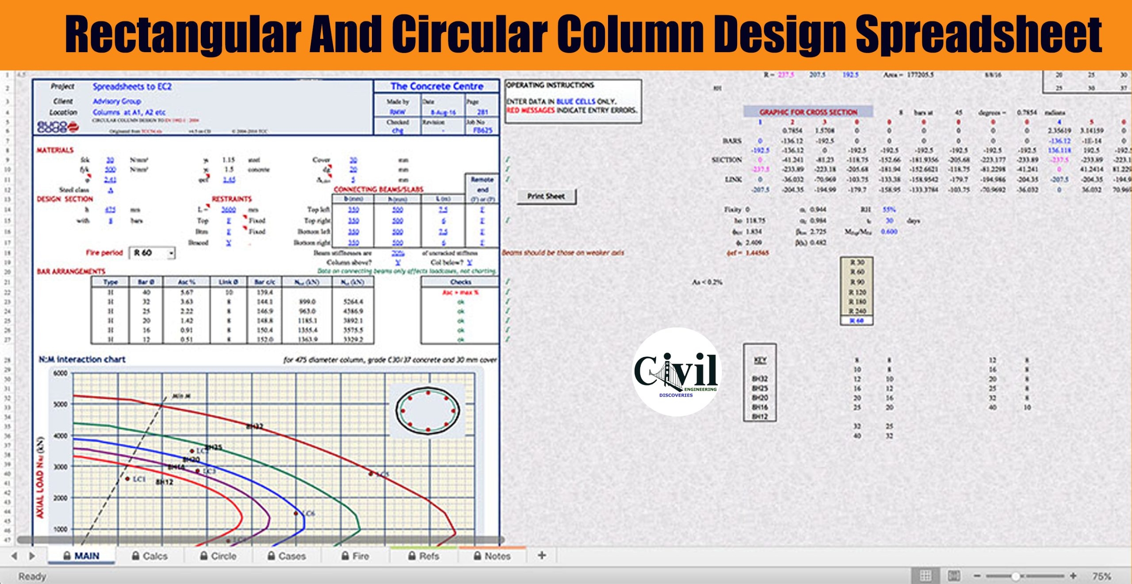The height and width of the screenshot is (584, 1132).
Task: Open the Fire period R 60 dropdown
Action: (171, 253)
